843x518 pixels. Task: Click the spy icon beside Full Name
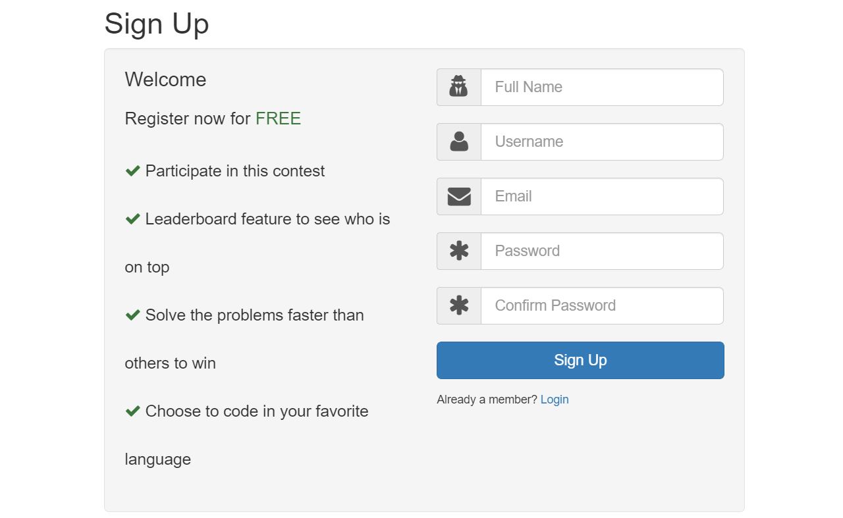tap(458, 87)
